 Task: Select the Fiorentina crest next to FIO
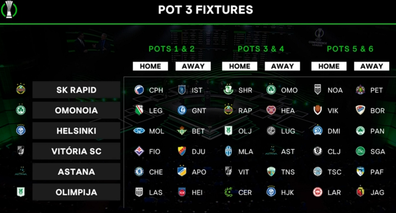coord(139,151)
